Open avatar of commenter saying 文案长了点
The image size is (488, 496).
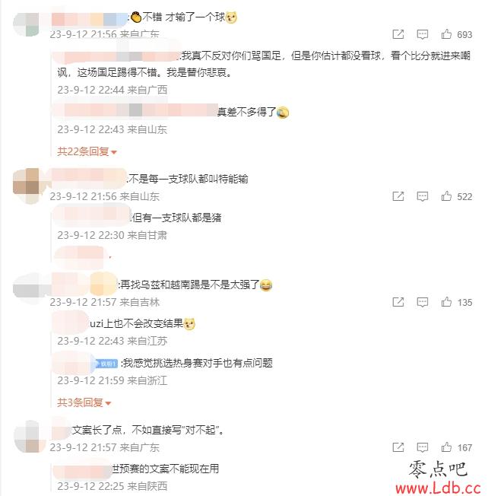point(27,437)
